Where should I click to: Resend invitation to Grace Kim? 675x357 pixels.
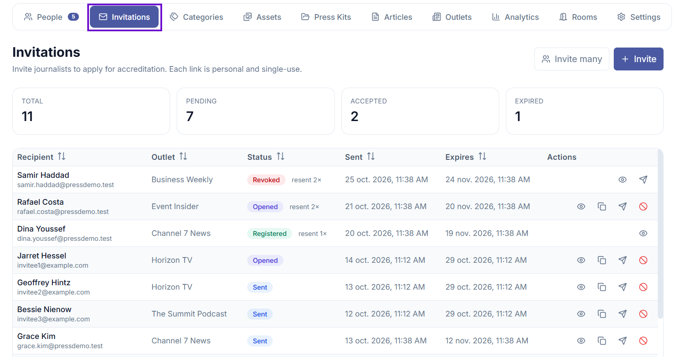click(x=623, y=341)
